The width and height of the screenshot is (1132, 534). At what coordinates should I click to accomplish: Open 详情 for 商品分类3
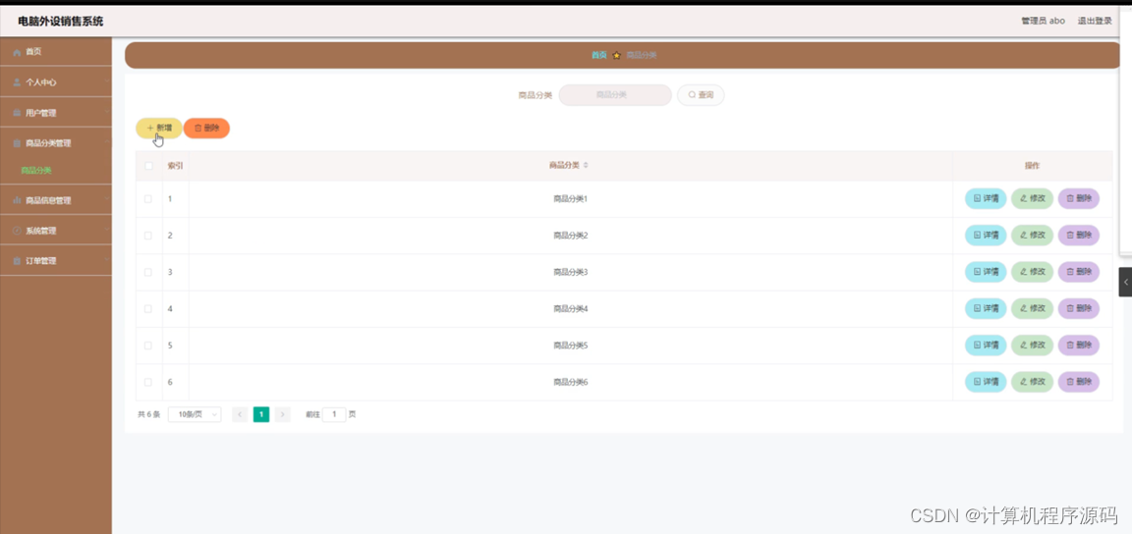point(986,272)
